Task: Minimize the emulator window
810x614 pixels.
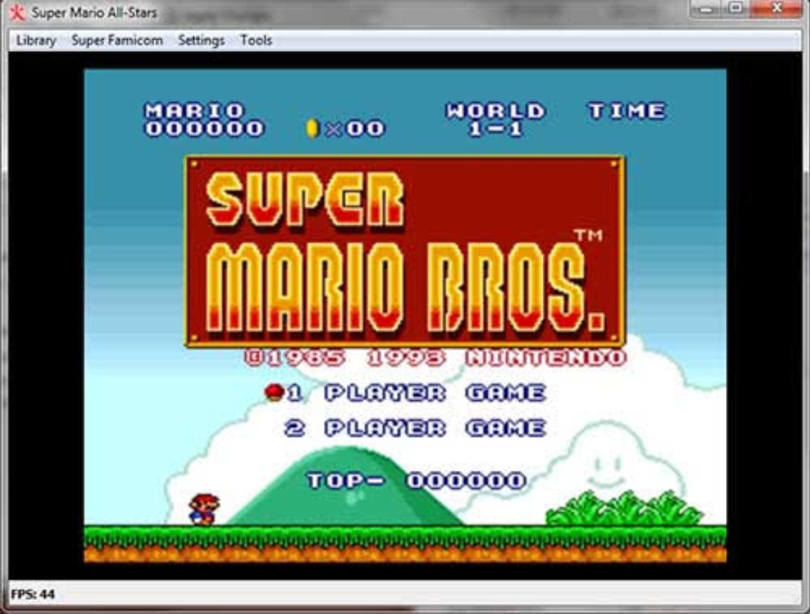Action: (706, 9)
